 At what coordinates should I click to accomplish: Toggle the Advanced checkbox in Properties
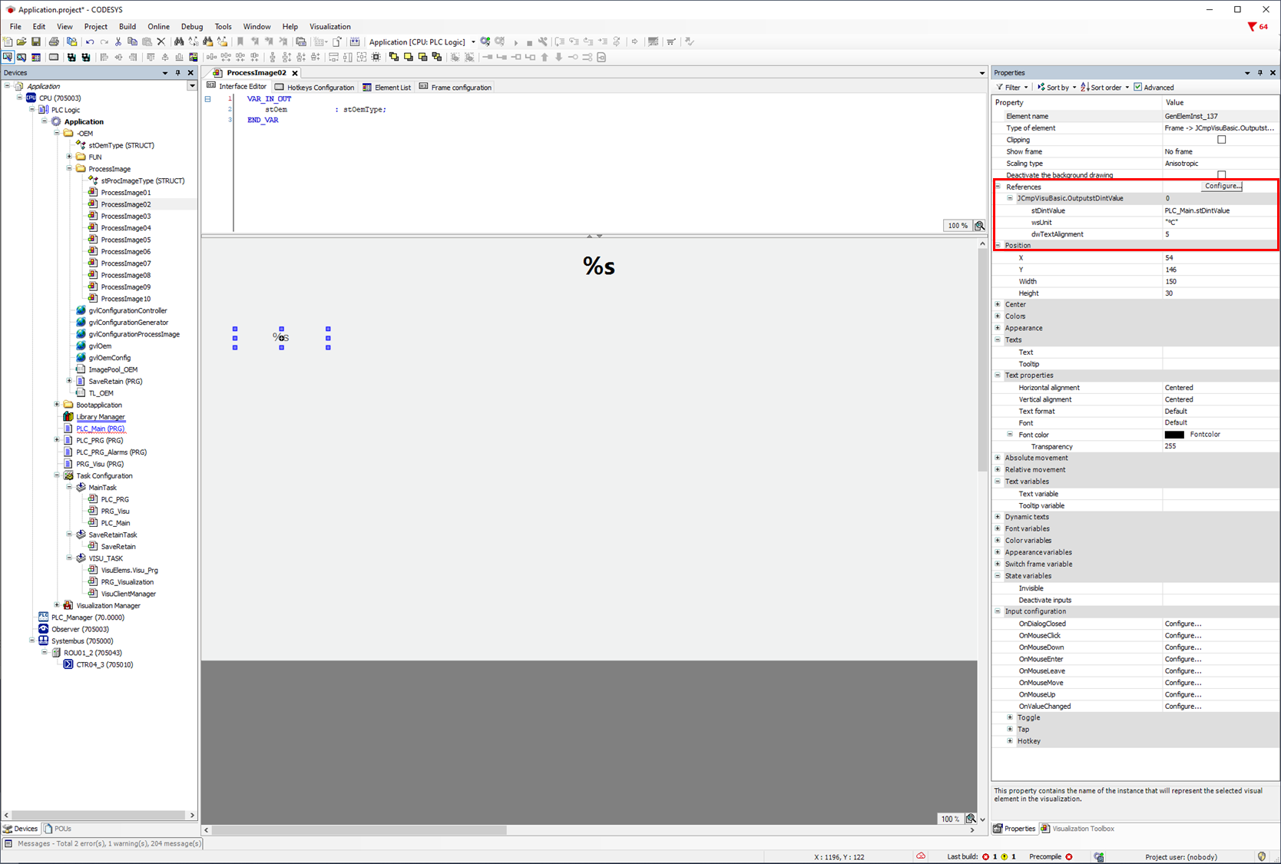click(1138, 88)
